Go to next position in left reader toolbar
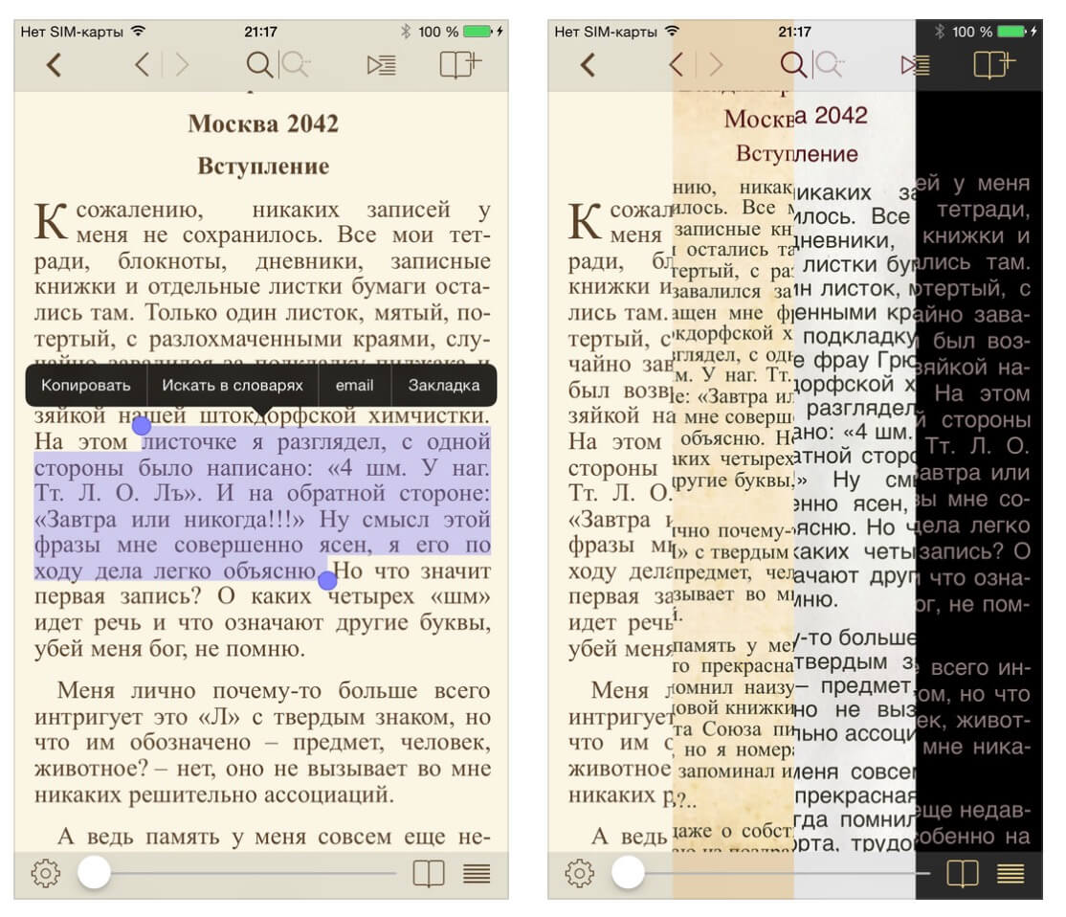 pos(182,65)
